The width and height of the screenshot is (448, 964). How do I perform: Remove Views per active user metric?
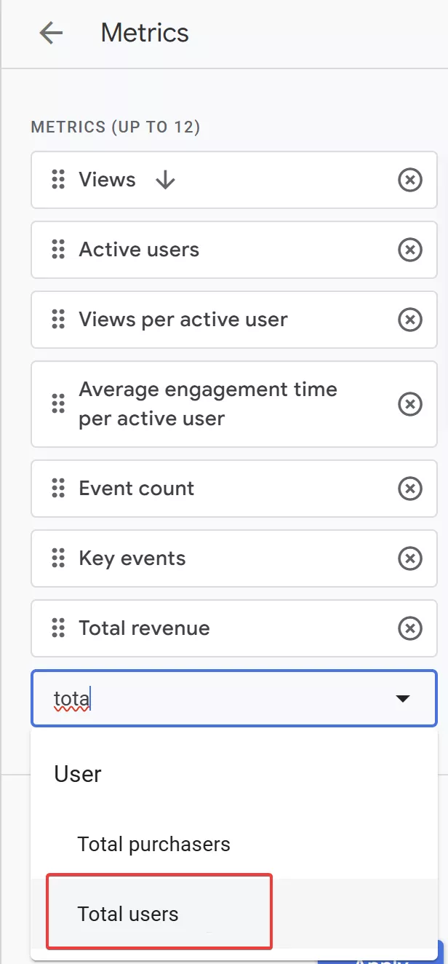click(410, 320)
